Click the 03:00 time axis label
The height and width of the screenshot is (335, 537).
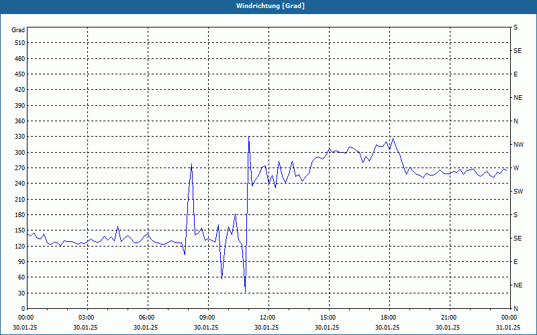[87, 318]
